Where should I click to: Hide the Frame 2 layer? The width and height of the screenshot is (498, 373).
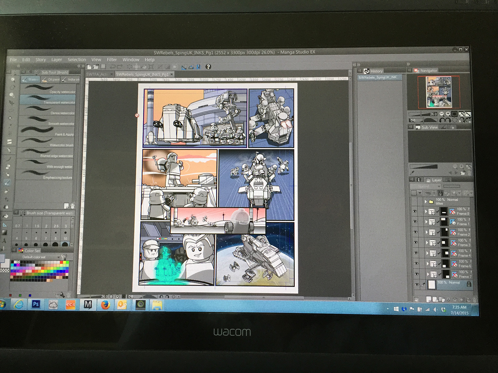point(415,232)
